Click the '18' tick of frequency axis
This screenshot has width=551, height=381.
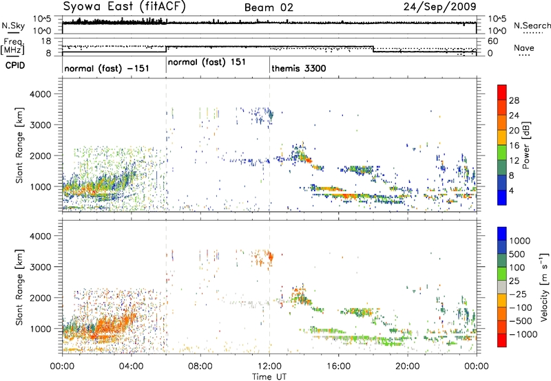click(45, 41)
